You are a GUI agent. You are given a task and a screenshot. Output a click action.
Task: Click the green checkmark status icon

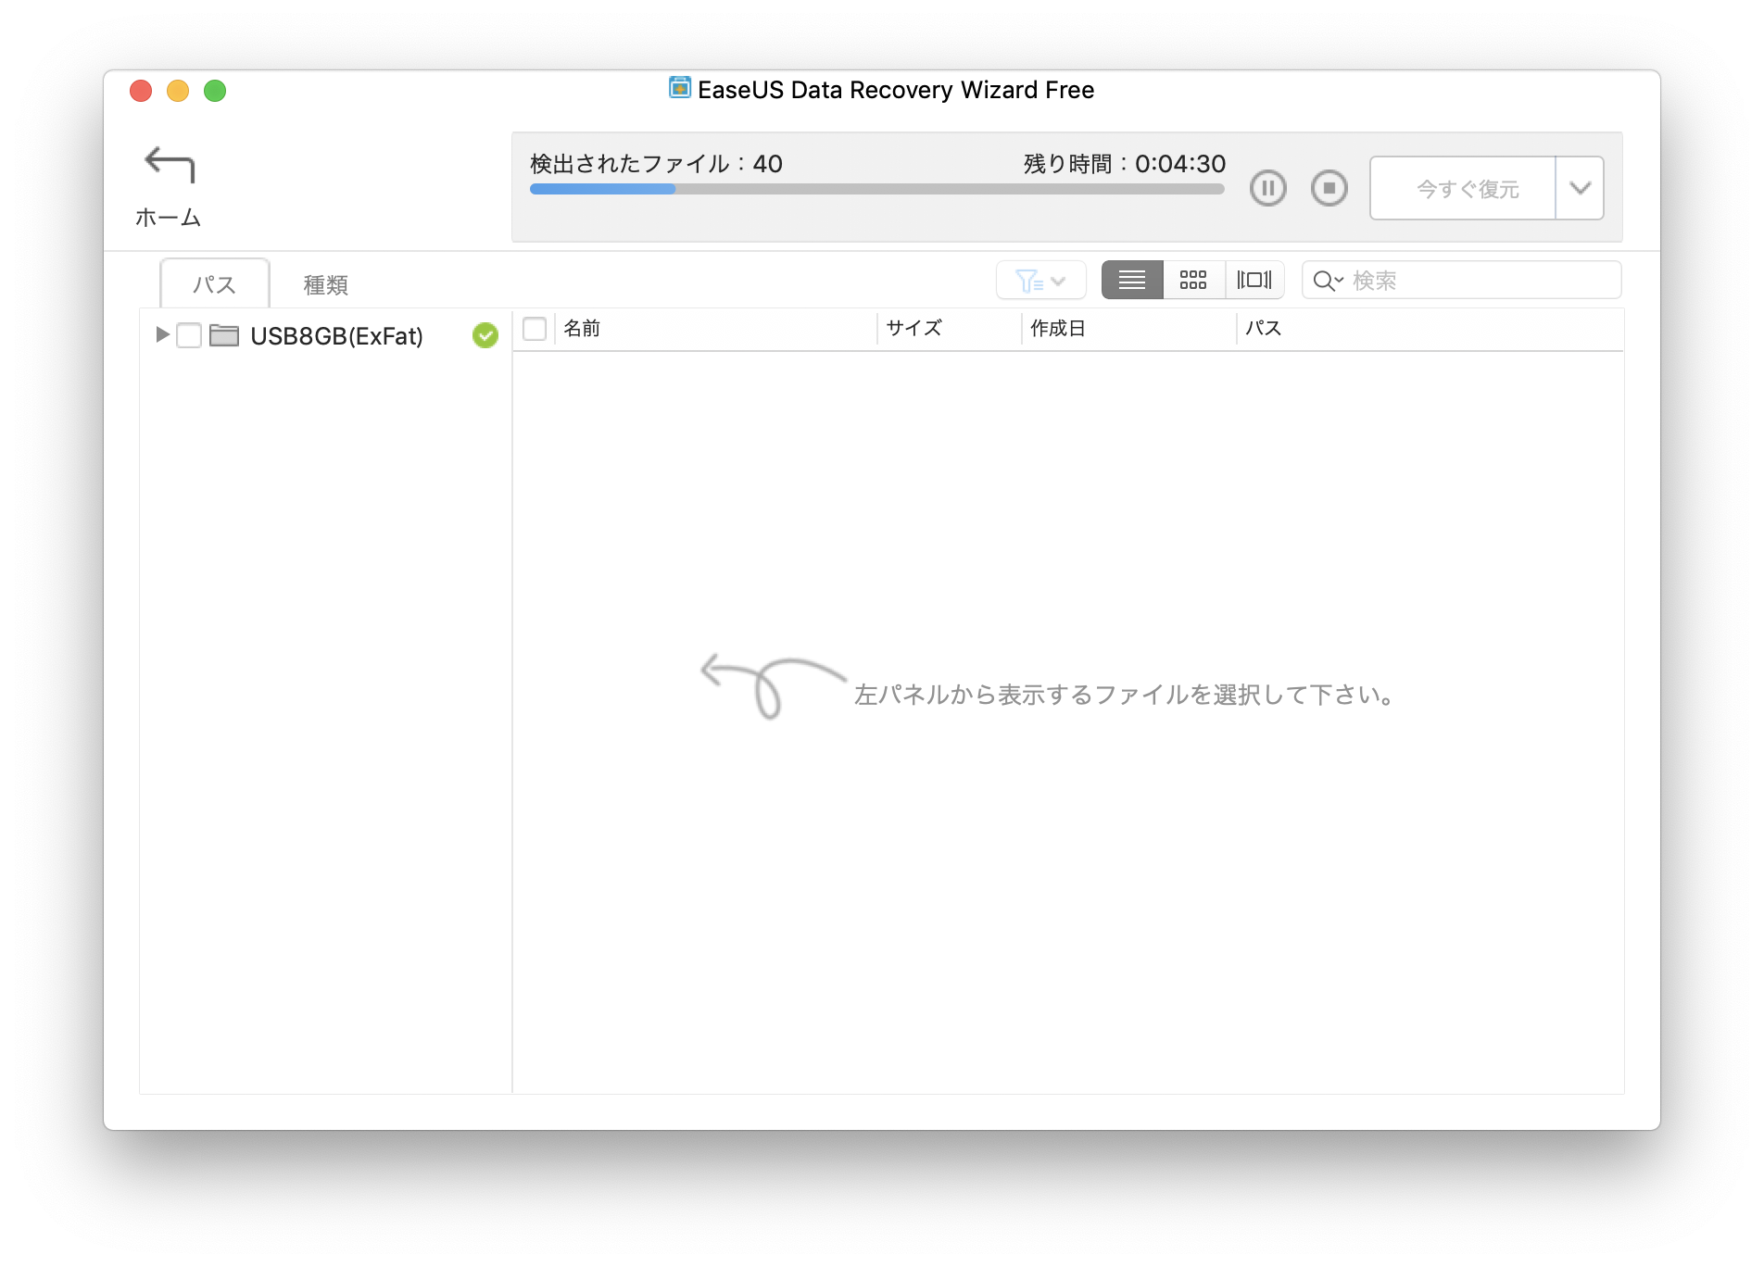[x=485, y=335]
